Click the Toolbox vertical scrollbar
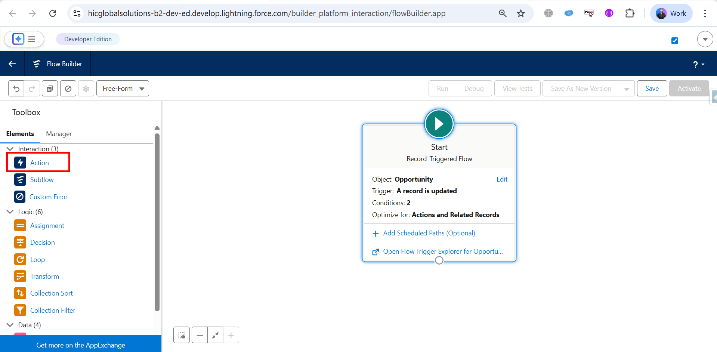Viewport: 717px width, 352px height. tap(157, 222)
